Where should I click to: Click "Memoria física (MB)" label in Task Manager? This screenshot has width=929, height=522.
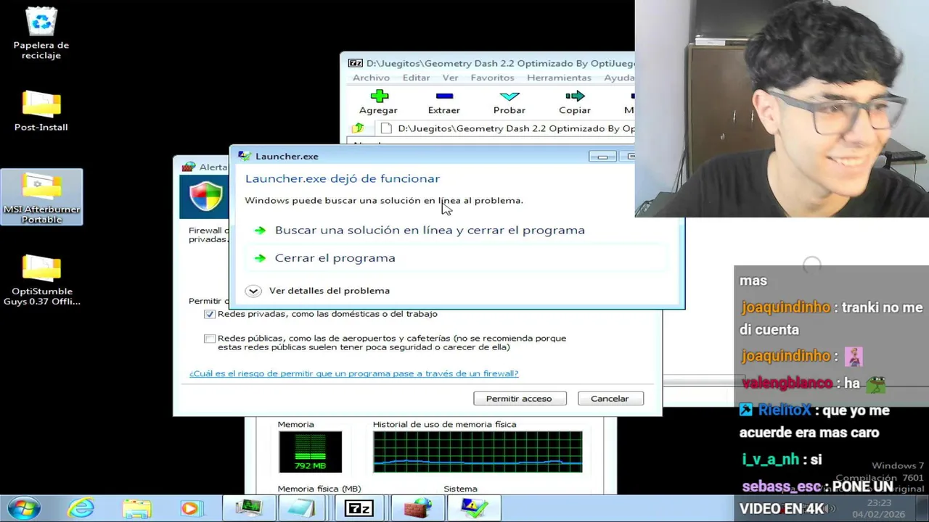[319, 489]
